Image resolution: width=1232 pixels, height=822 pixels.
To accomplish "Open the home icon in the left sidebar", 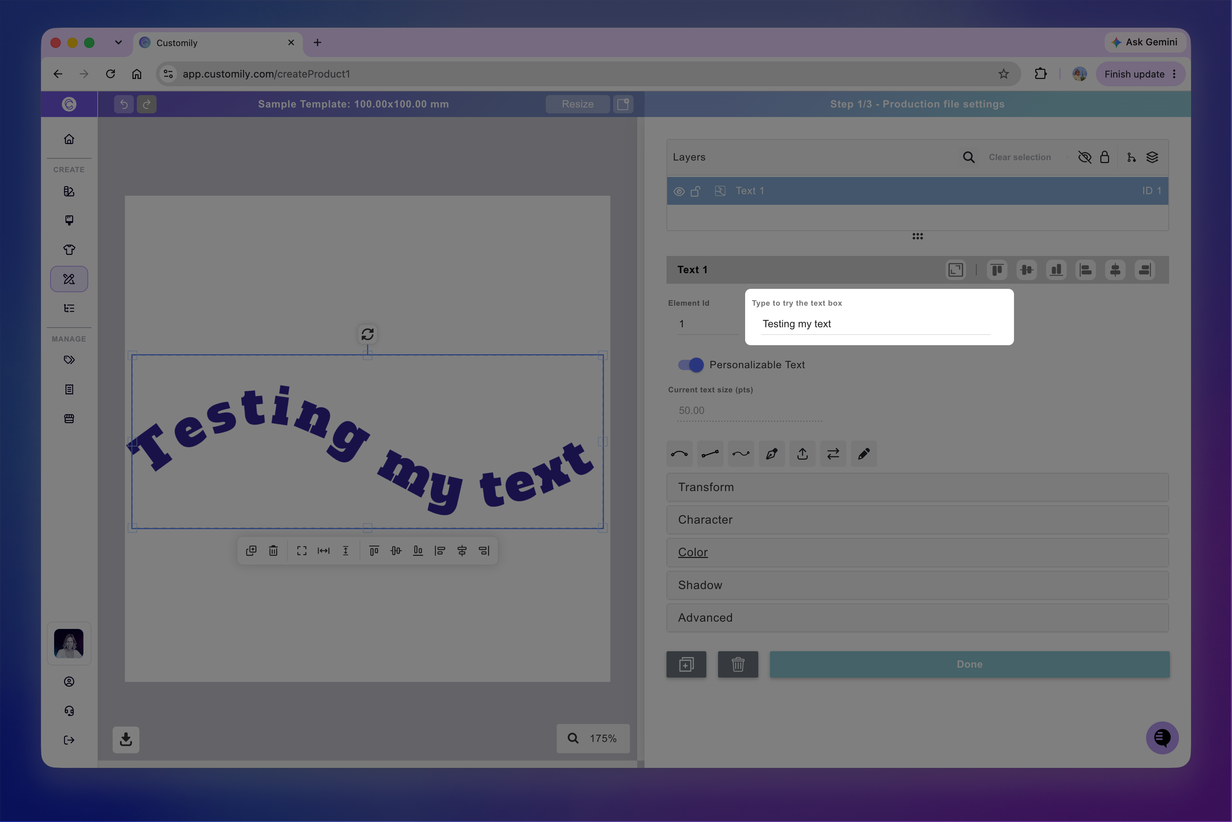I will (x=69, y=139).
